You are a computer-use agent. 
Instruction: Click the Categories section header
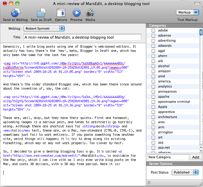click(175, 25)
